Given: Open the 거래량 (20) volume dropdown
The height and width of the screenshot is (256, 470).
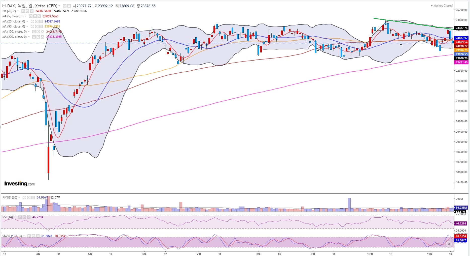Looking at the screenshot, I should [x=19, y=197].
